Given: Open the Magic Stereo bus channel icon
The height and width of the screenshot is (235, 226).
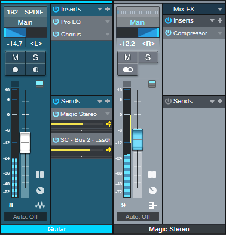Looking at the screenshot, I should point(152,205).
